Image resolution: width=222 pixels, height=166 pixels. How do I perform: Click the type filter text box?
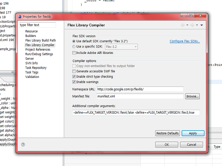point(38,25)
